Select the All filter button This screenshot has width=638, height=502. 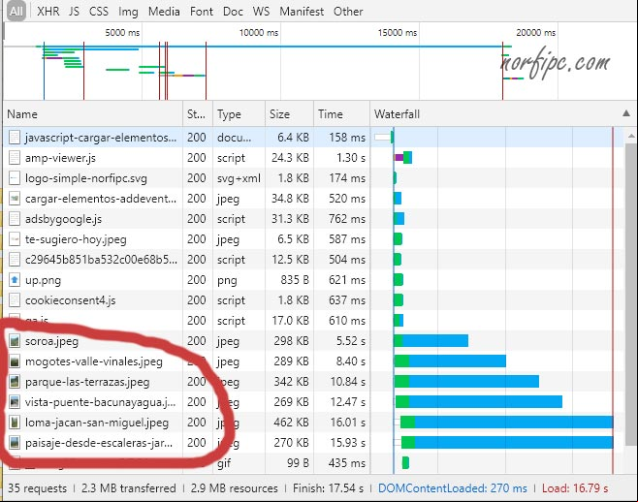click(x=16, y=11)
